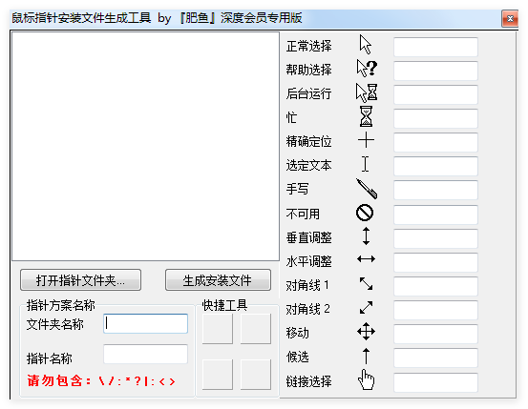Click the 不可用 file path field

(435, 215)
